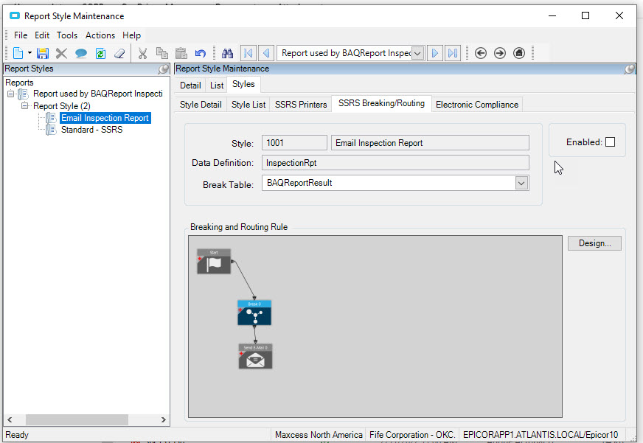This screenshot has height=443, width=643.
Task: Click the Save icon in toolbar
Action: [43, 53]
